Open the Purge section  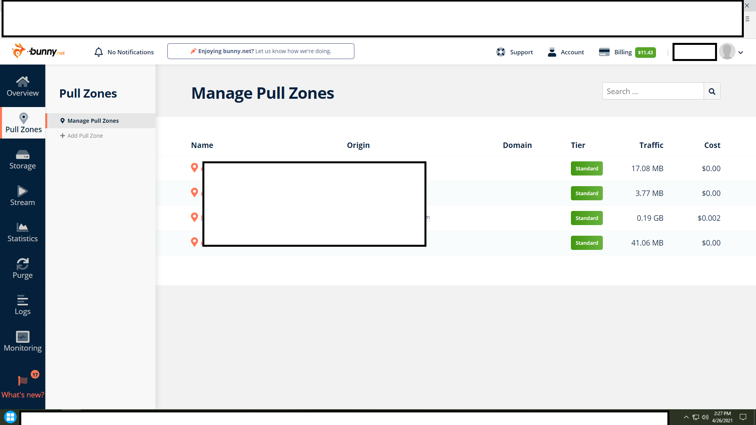[22, 269]
